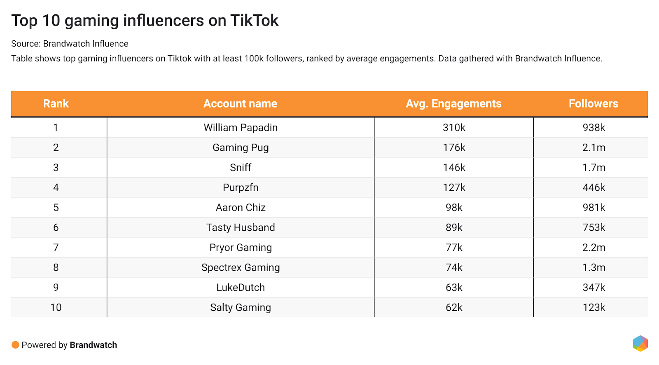Select the Aaron Chiz entry
The image size is (659, 365).
tap(241, 208)
